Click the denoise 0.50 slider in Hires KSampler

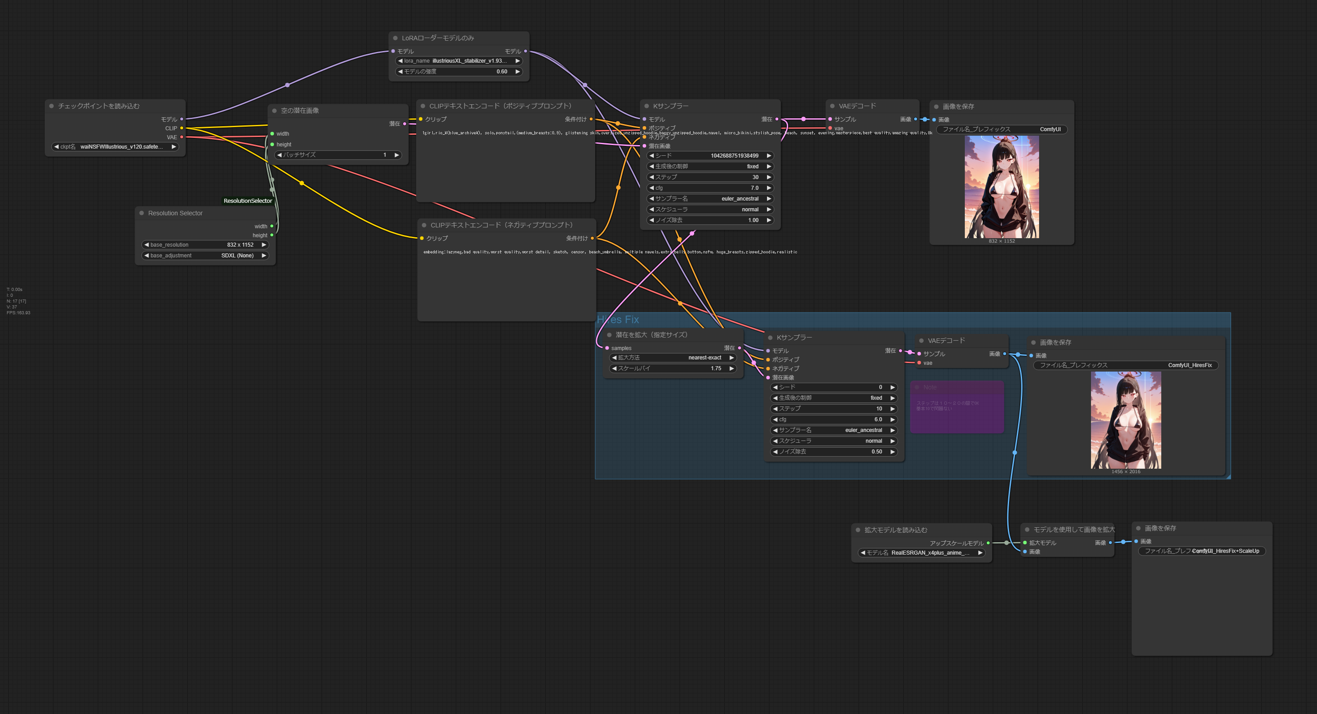click(x=833, y=452)
